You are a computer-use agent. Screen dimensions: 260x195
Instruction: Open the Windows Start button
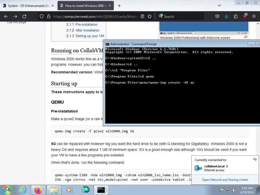click(x=6, y=190)
